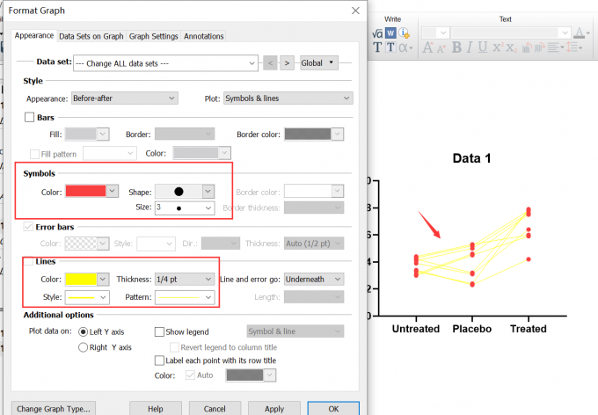The image size is (598, 415).
Task: Go to previous data set with < button
Action: (x=270, y=63)
